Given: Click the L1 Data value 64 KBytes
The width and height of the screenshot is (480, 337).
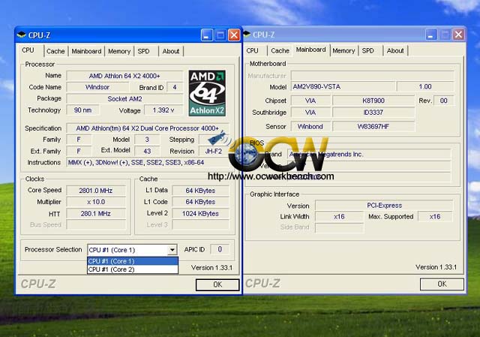Looking at the screenshot, I should click(200, 191).
